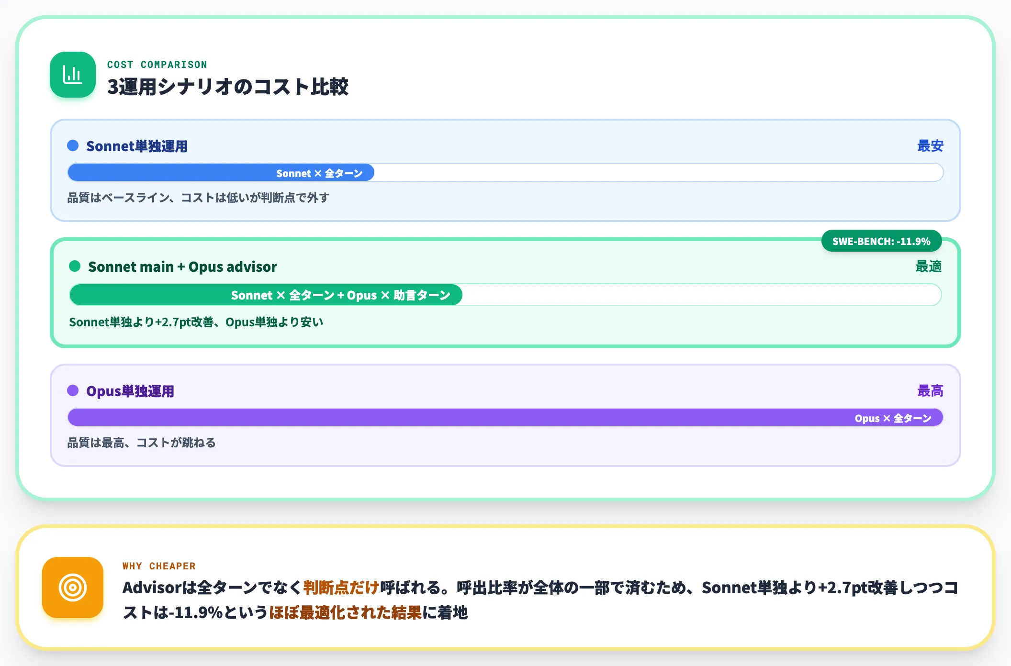
Task: Click the blue dot beside Sonnet単独運用
Action: [73, 145]
